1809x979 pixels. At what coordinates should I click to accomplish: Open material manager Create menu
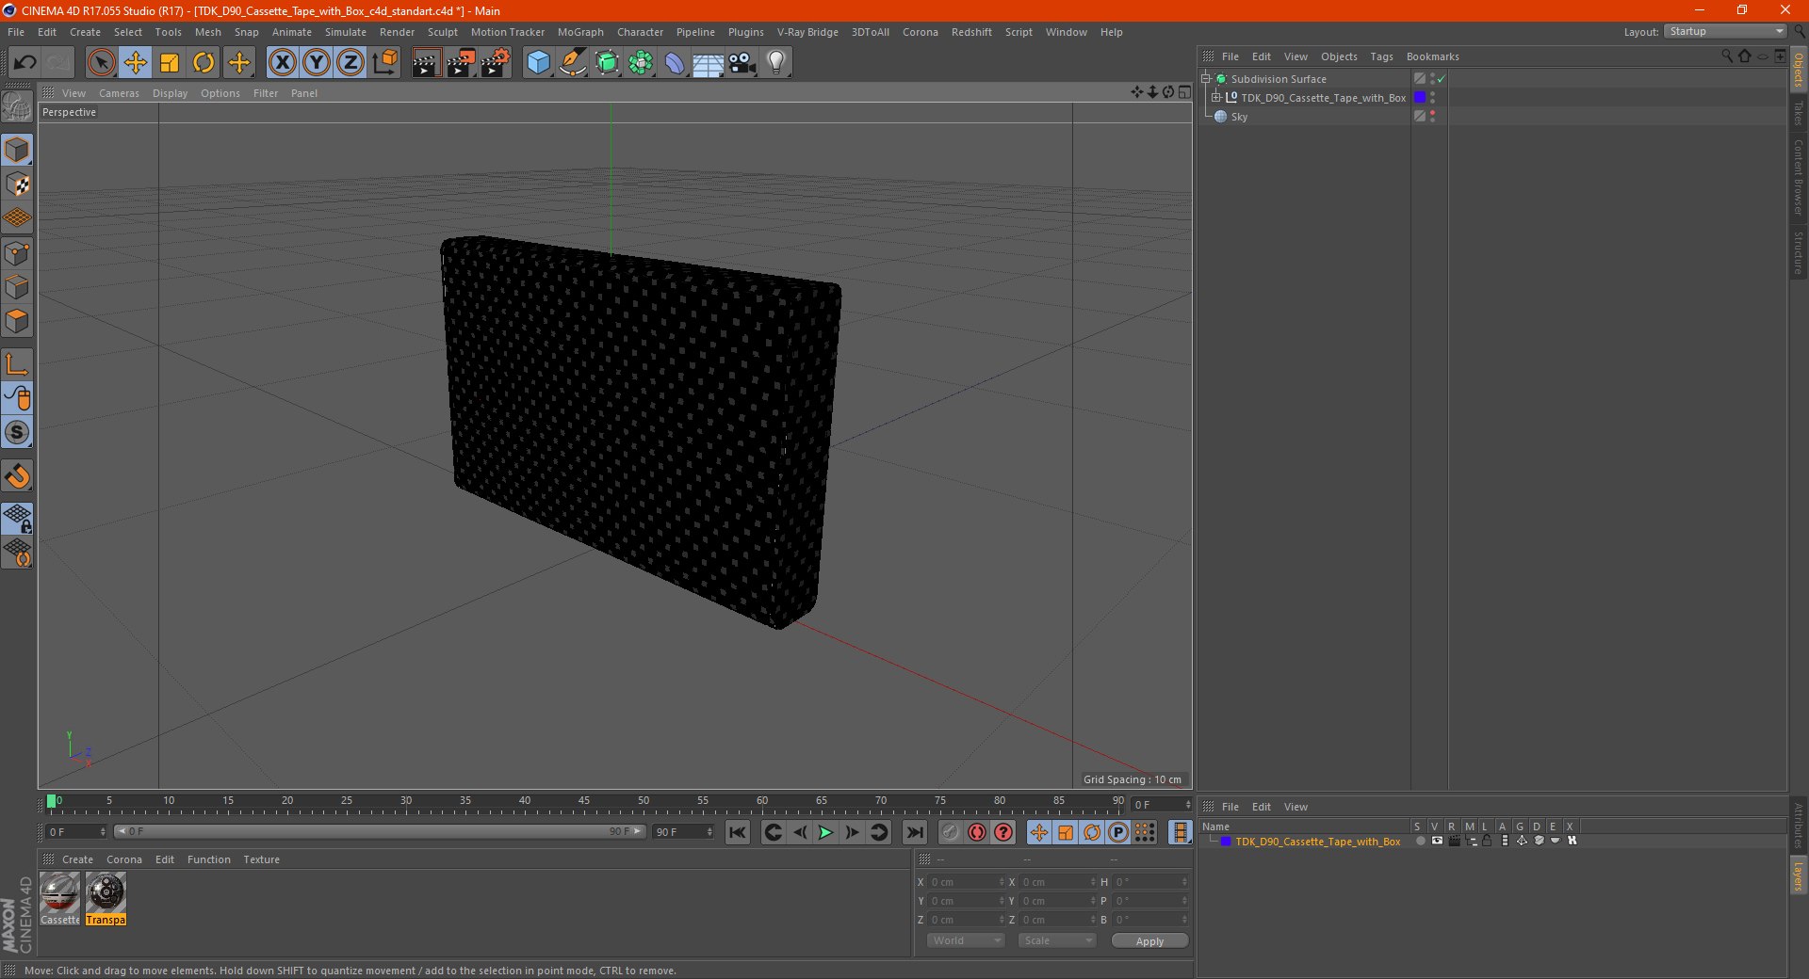tap(77, 859)
